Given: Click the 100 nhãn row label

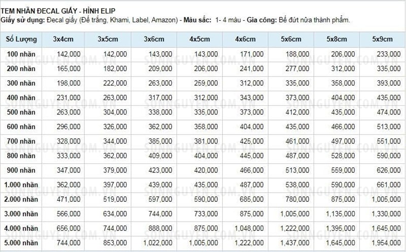Looking at the screenshot, I should coord(21,54).
